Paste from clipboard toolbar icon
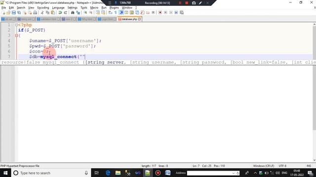 53,12
